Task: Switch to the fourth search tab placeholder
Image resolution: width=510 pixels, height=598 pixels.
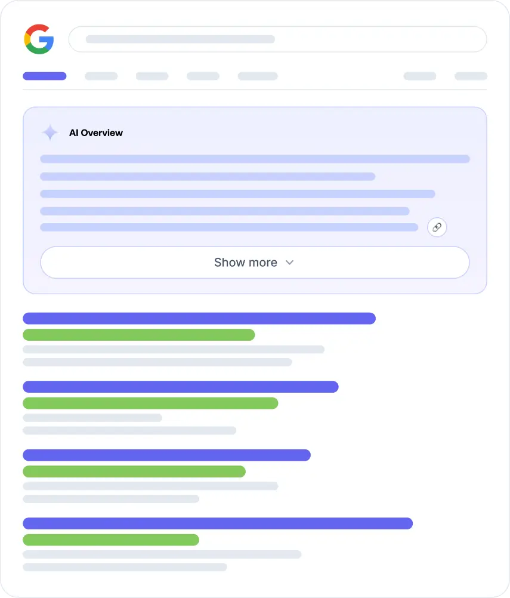Action: pos(203,76)
